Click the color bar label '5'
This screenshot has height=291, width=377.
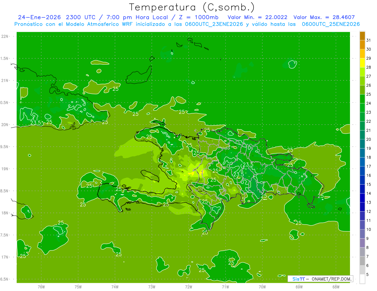point(368,274)
